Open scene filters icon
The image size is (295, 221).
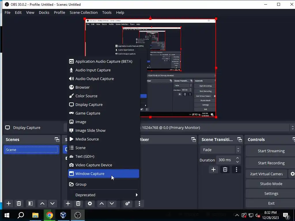(x=31, y=203)
